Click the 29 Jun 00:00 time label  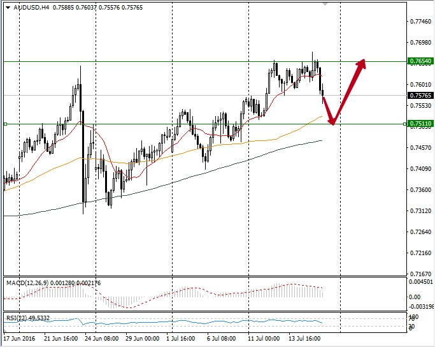[x=142, y=338]
